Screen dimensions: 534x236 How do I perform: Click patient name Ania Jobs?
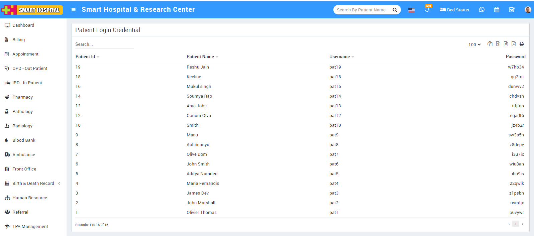[197, 106]
